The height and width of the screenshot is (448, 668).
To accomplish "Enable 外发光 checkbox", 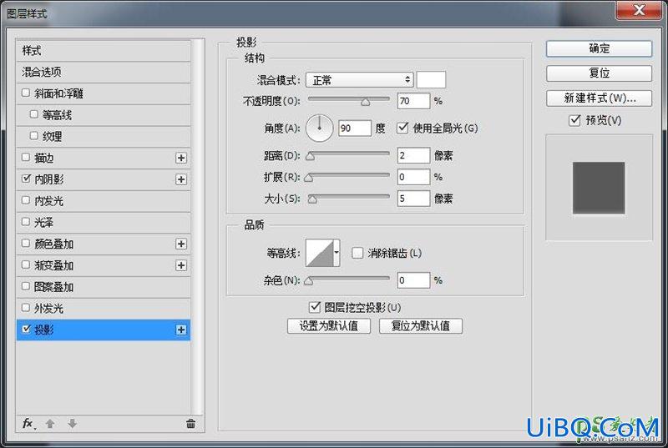I will click(26, 308).
